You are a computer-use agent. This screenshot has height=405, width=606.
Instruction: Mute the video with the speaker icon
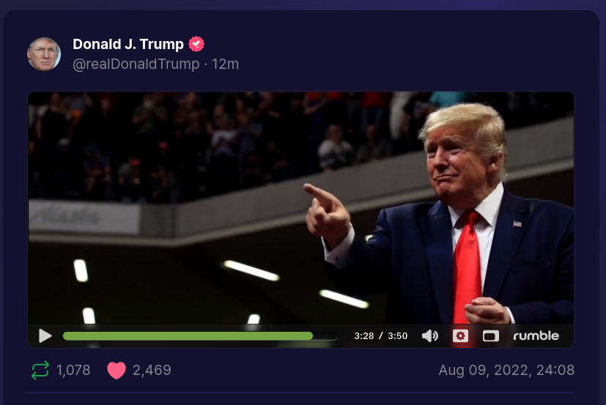tap(429, 336)
